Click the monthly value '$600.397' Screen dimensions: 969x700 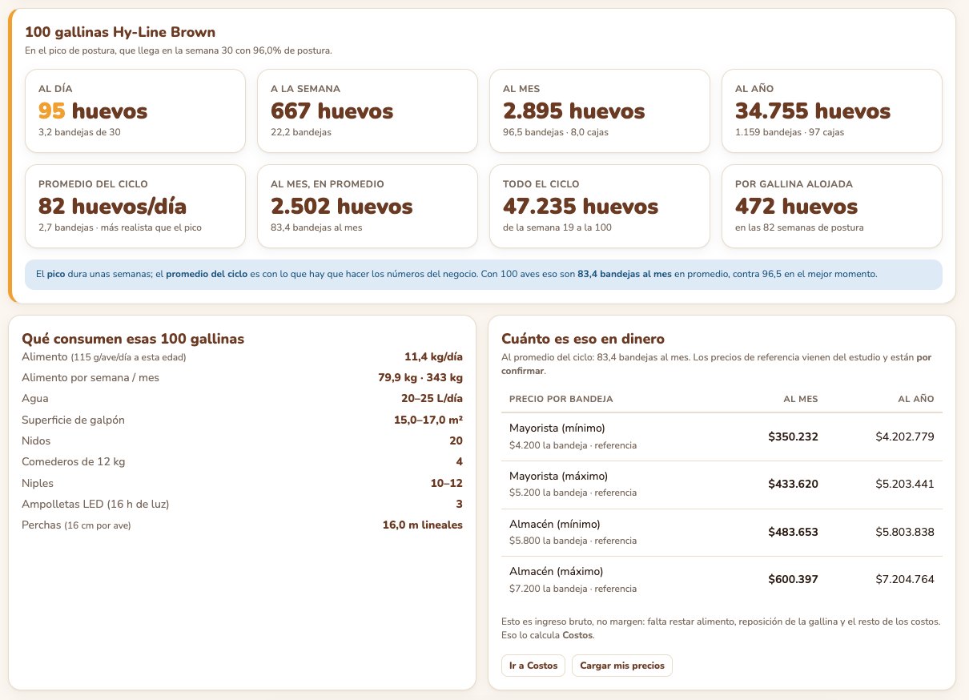[x=793, y=579]
